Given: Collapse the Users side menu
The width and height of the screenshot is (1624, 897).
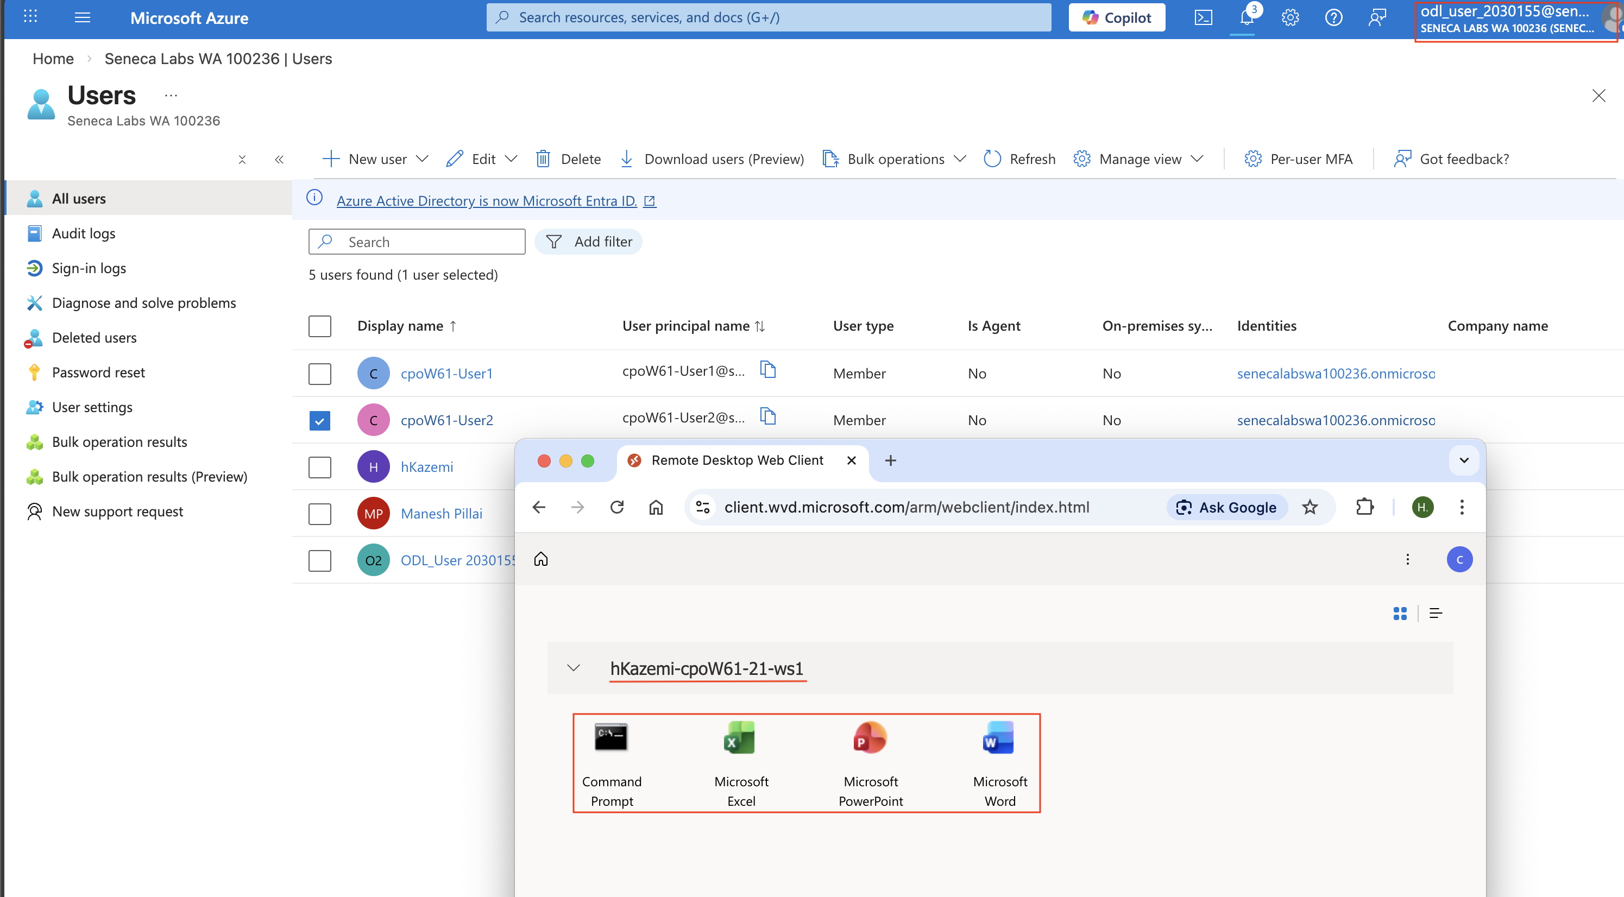Looking at the screenshot, I should 279,160.
